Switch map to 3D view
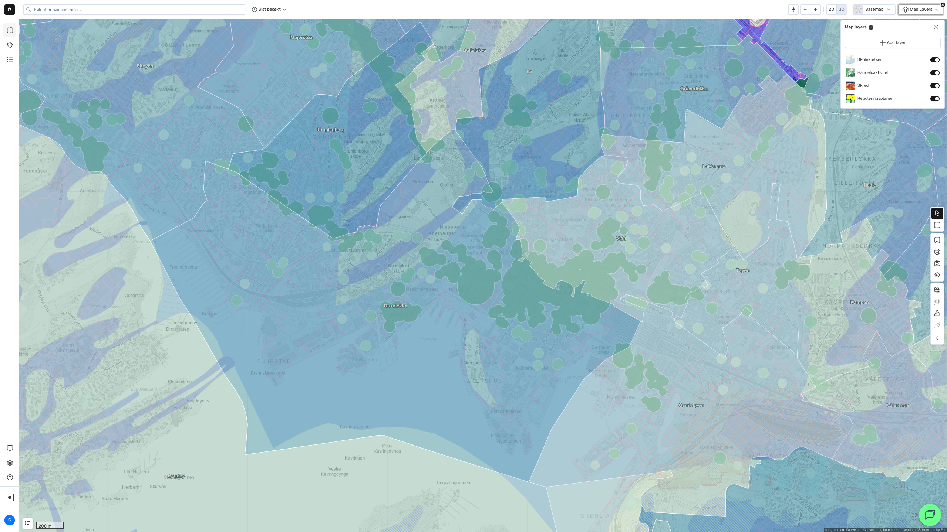Image resolution: width=947 pixels, height=532 pixels. tap(842, 10)
